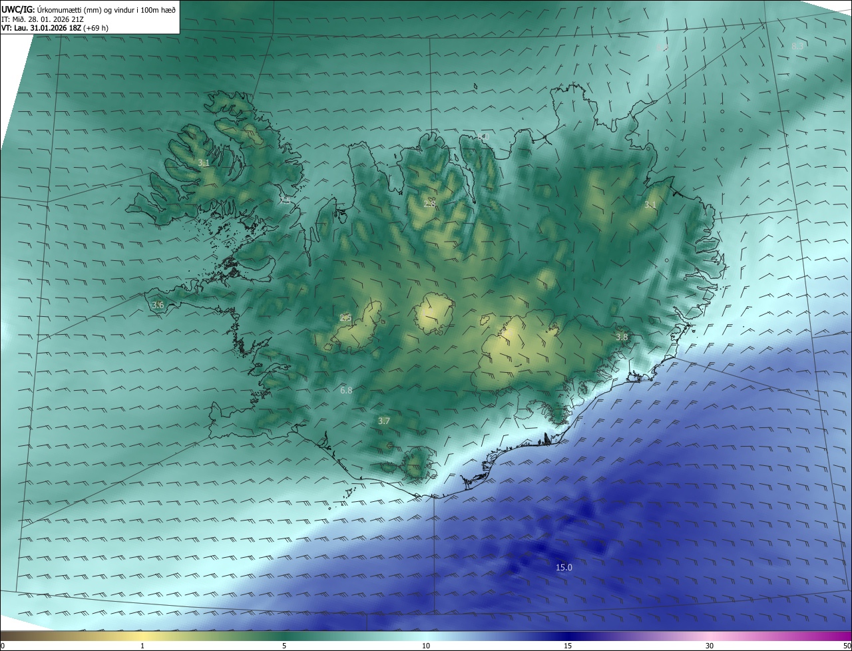Image resolution: width=852 pixels, height=651 pixels.
Task: Click the 3.1 label on the Westfjords peninsula
Action: pos(204,162)
